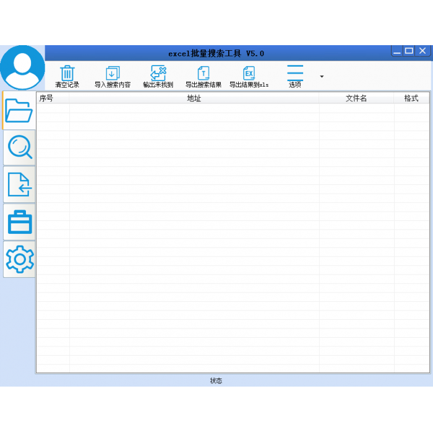The image size is (433, 433).
Task: Close the excel批量搜索工具 window
Action: [422, 51]
